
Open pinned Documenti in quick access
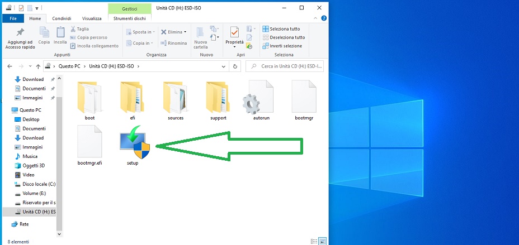[x=34, y=89]
